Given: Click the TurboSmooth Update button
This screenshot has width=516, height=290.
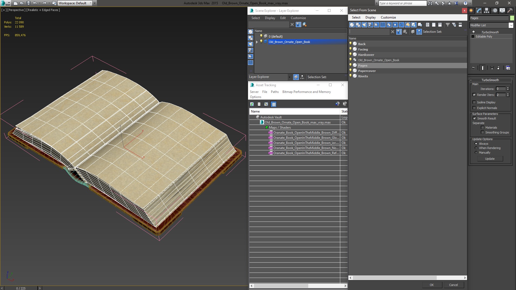Looking at the screenshot, I should (490, 159).
